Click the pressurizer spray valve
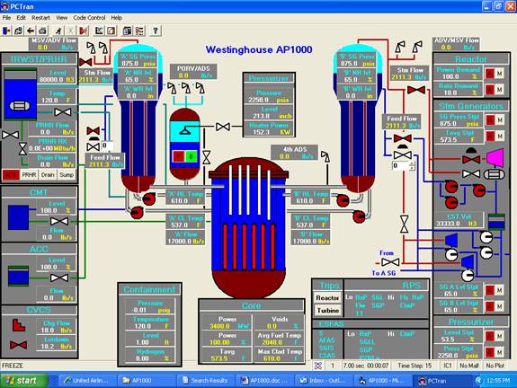 (x=223, y=127)
